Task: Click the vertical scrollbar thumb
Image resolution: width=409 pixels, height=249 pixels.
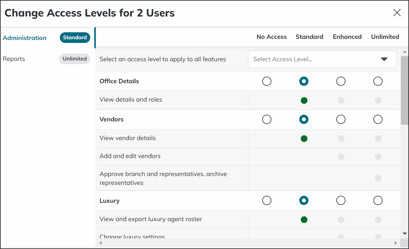Action: [405, 91]
